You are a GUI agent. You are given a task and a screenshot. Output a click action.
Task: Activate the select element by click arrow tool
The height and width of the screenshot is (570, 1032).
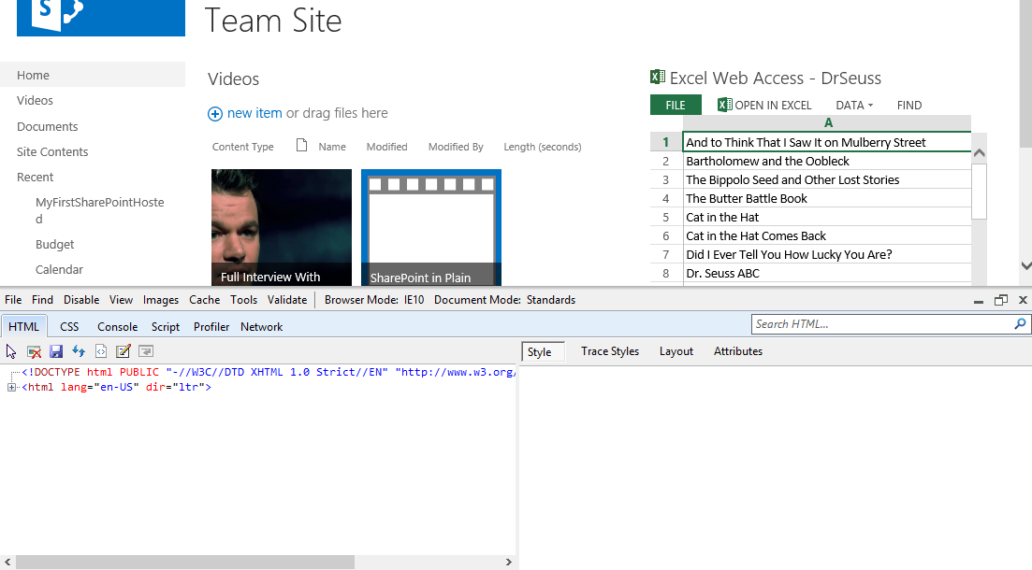pos(11,351)
